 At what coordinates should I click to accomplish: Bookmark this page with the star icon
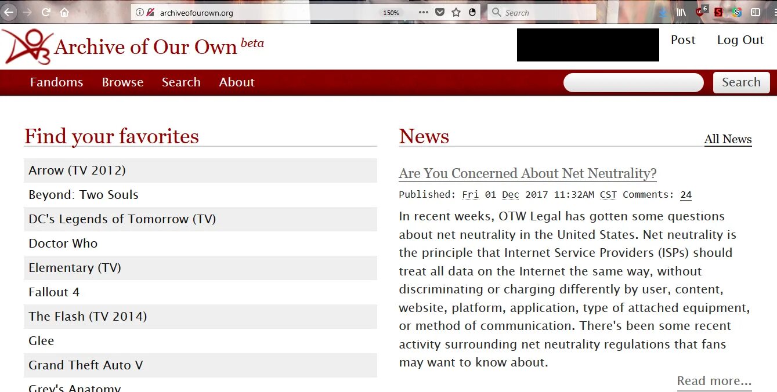(x=456, y=12)
